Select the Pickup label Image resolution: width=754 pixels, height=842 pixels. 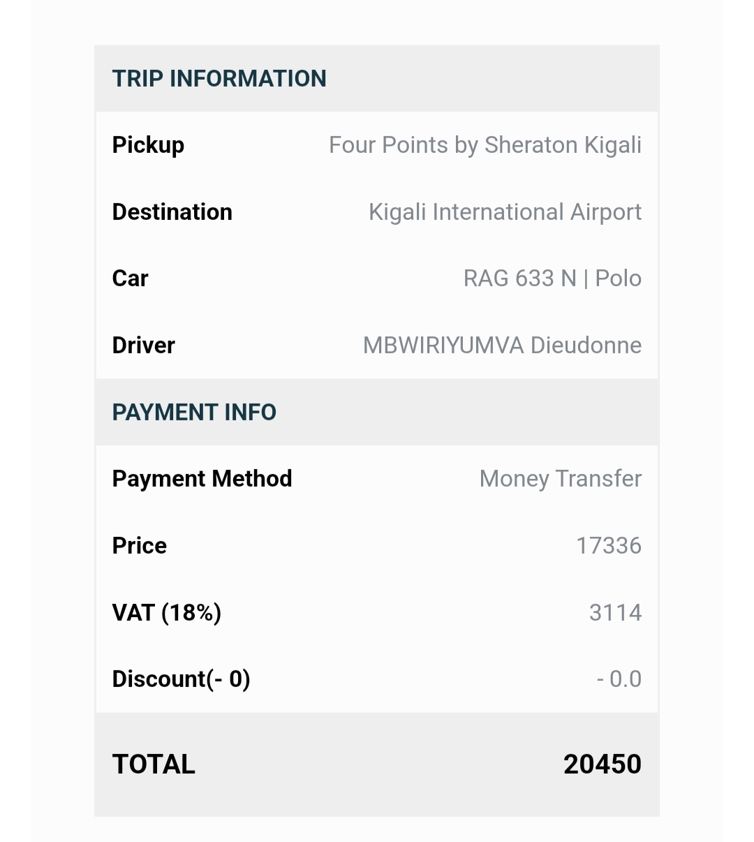[x=148, y=145]
